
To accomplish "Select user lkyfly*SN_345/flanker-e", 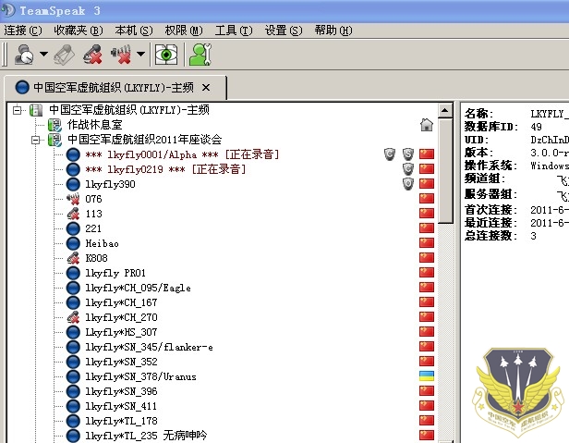I will pos(149,347).
